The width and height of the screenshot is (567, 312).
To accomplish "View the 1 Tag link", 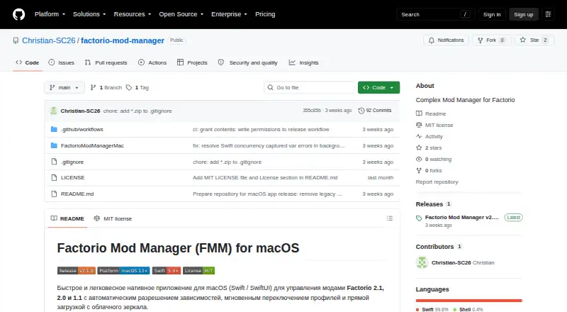I will tap(137, 88).
